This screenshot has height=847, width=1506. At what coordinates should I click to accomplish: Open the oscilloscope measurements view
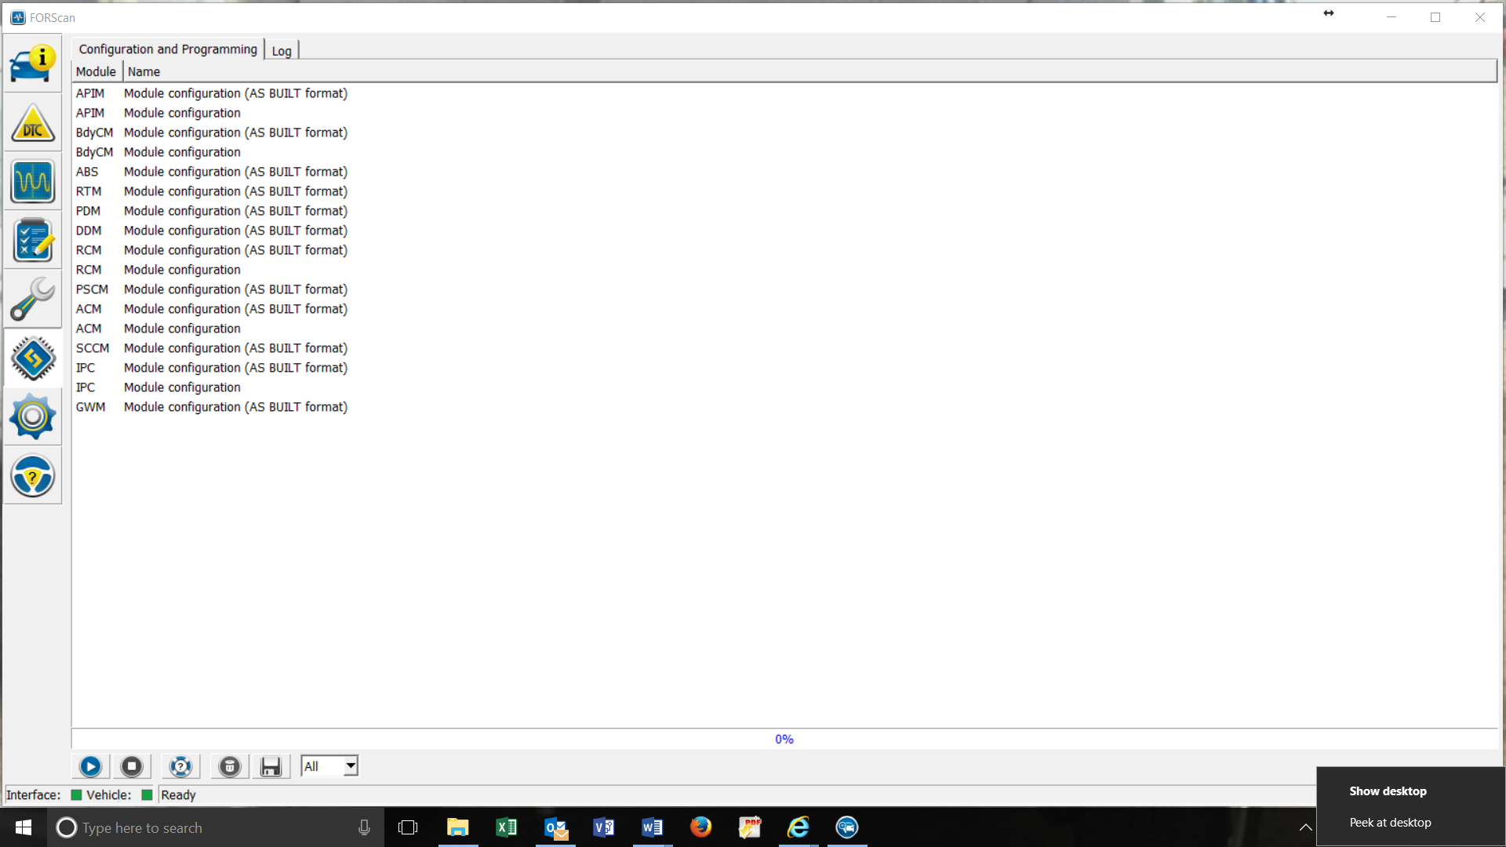33,181
